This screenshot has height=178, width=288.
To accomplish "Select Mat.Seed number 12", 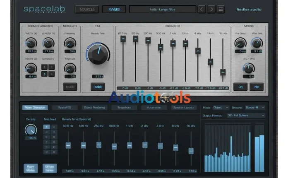I will (x=54, y=152).
